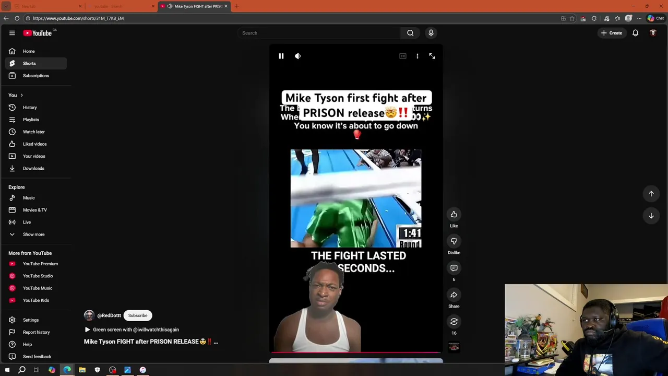The width and height of the screenshot is (668, 376).
Task: Open the sound thumbnail below remix
Action: pyautogui.click(x=454, y=347)
